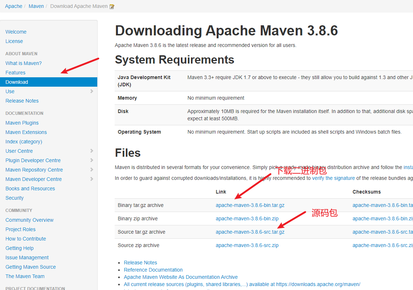Image resolution: width=413 pixels, height=290 pixels.
Task: Click the Source tar.gz archive row label
Action: [141, 232]
